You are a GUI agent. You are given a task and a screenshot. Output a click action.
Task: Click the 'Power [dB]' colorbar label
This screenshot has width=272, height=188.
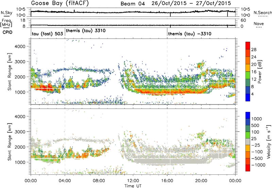tap(260, 72)
